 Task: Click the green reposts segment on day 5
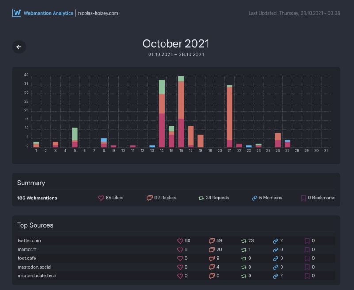pos(75,134)
